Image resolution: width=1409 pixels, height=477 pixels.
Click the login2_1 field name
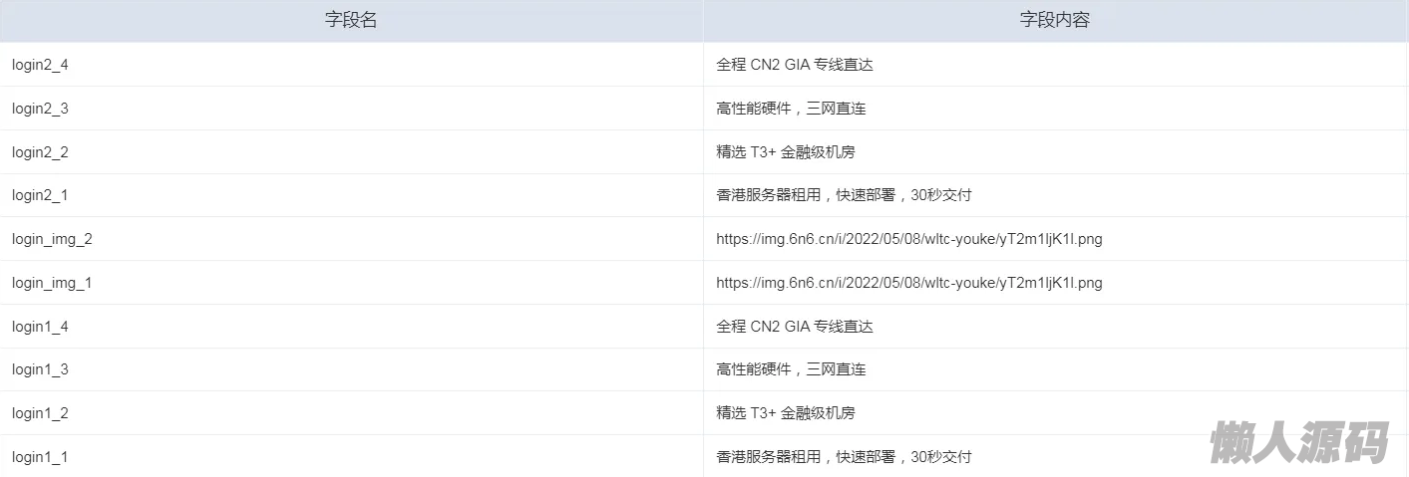coord(40,195)
